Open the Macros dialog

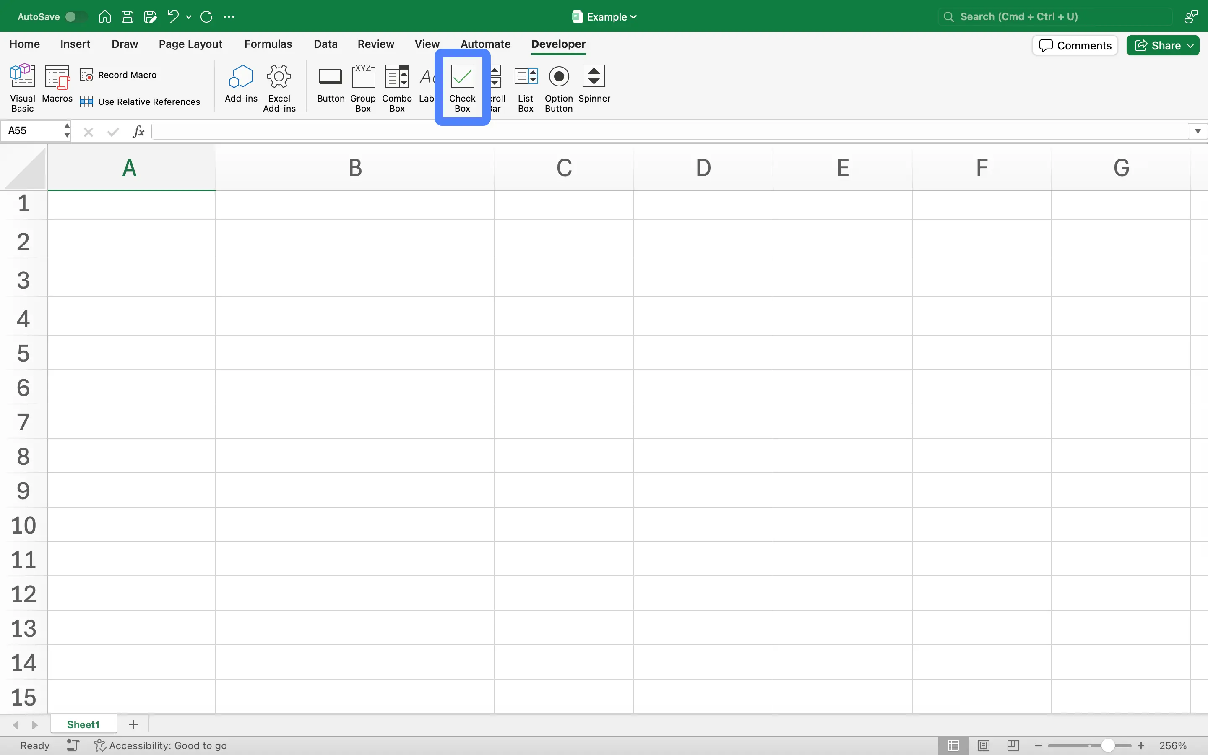tap(57, 83)
